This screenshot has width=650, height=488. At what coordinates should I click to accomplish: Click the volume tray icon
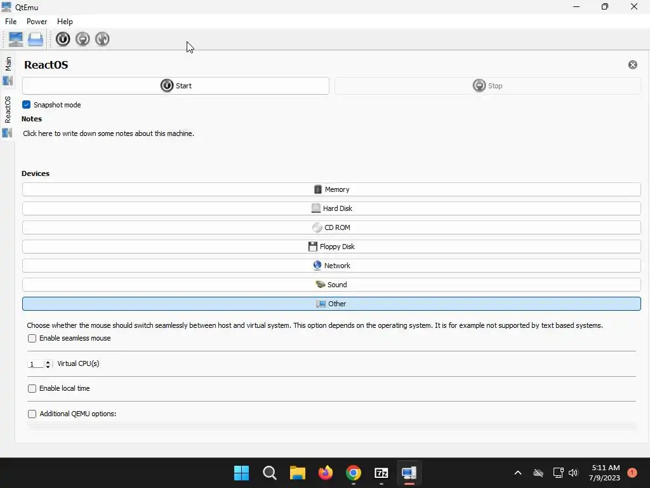573,473
